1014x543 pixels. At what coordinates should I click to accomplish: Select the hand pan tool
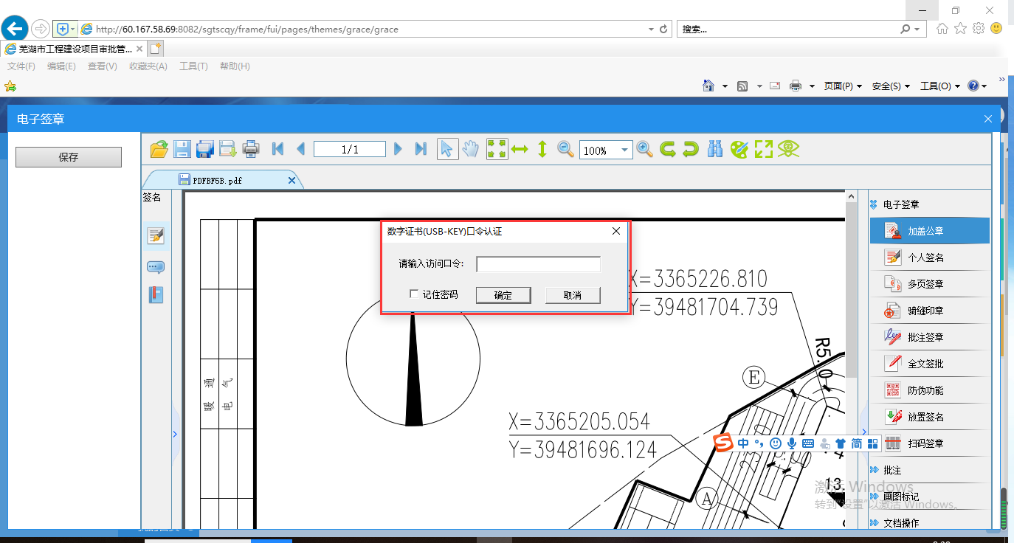tap(470, 149)
